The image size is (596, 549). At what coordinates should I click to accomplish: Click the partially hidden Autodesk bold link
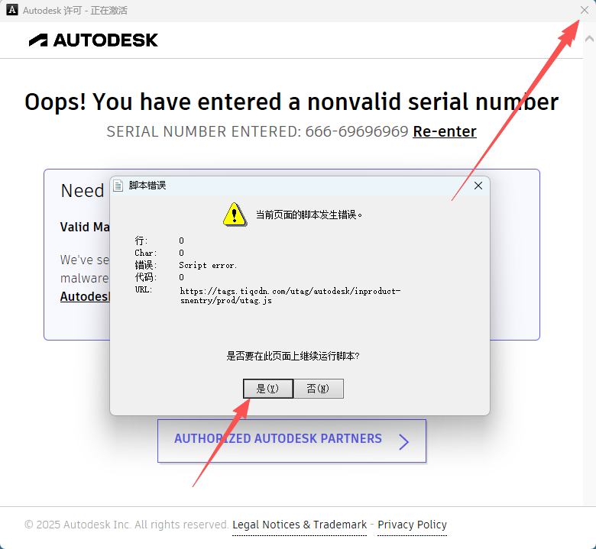click(85, 296)
